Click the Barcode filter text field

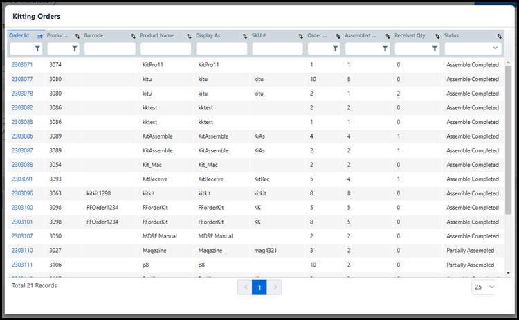109,48
